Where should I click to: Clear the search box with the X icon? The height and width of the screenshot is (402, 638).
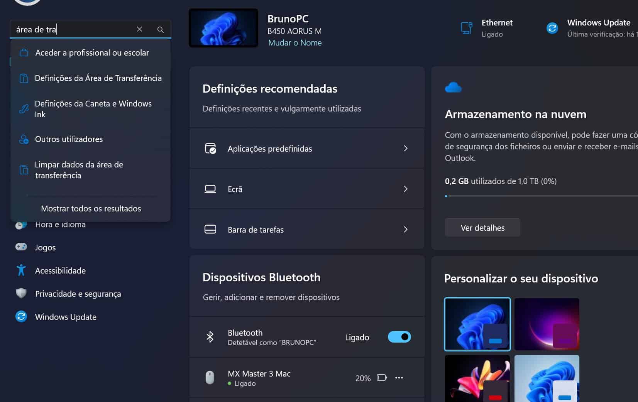click(x=139, y=29)
